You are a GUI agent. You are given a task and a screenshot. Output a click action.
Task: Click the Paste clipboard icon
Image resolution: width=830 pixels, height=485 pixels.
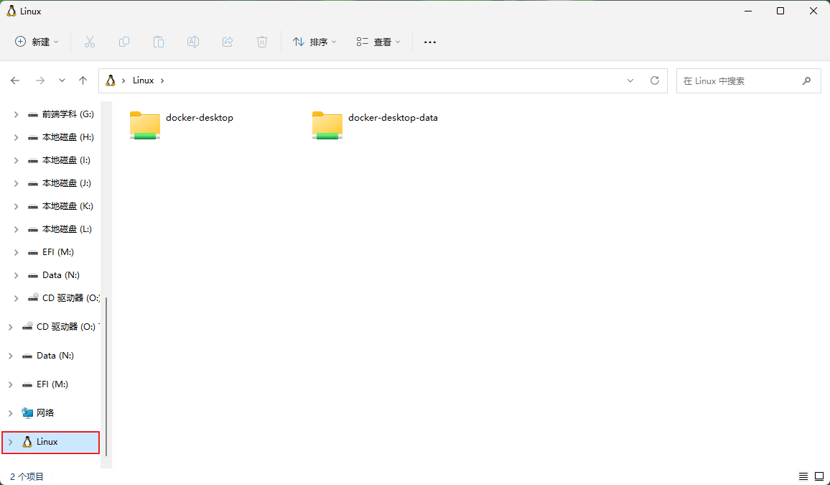(158, 42)
